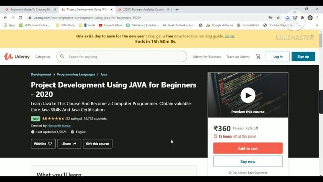Open Chrome profile avatar
Screen dimensions: 323x182
tap(310, 18)
